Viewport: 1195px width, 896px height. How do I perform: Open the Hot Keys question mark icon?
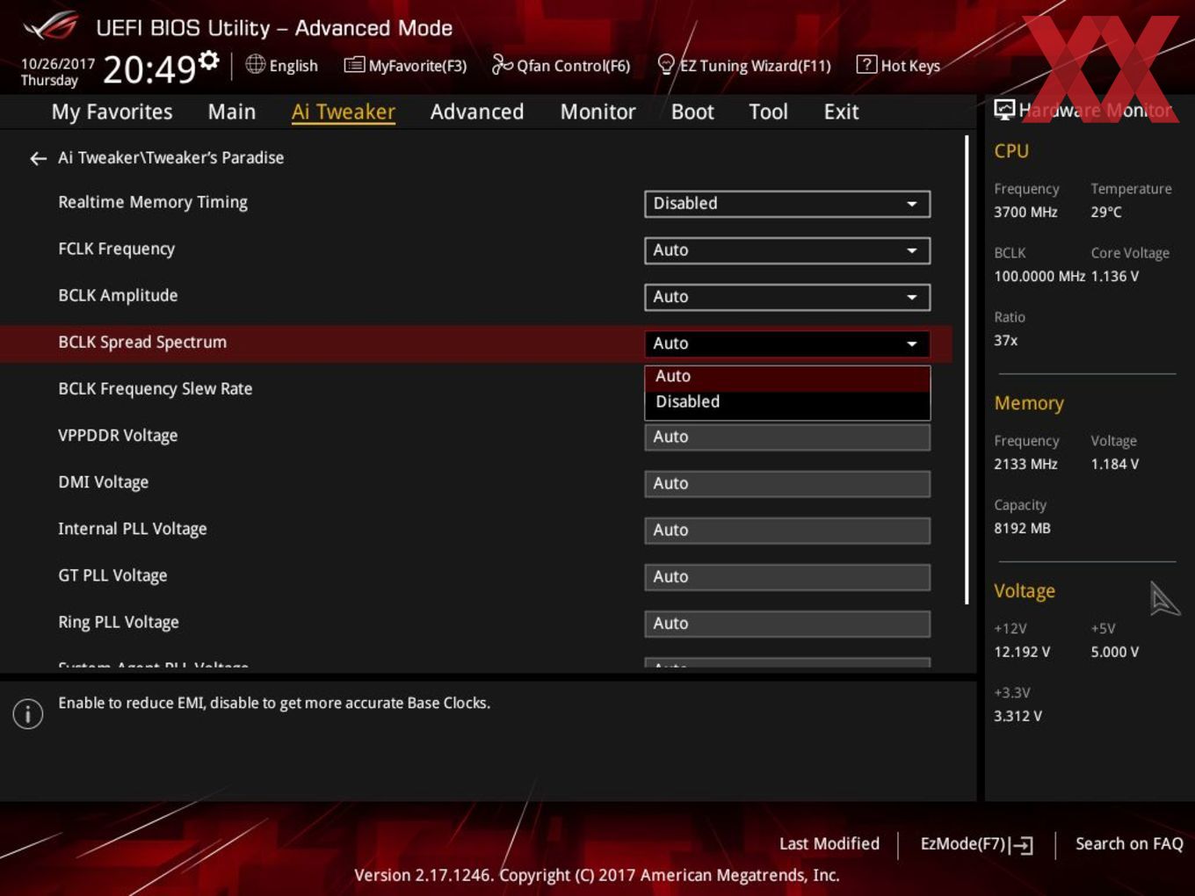pyautogui.click(x=865, y=64)
